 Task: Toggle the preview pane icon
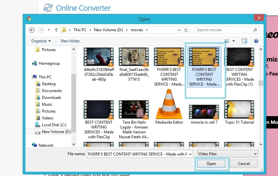pyautogui.click(x=245, y=41)
